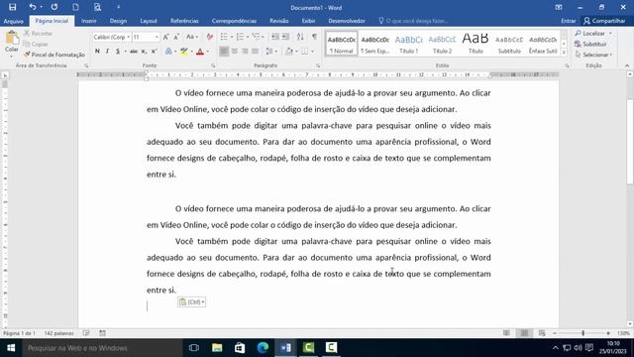Activate Pincel de Formatação
The height and width of the screenshot is (357, 634).
[54, 55]
